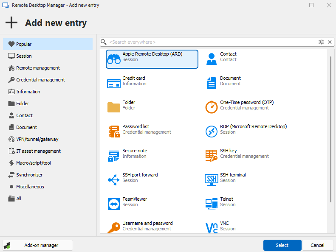Select the Folder category in the sidebar
The image size is (336, 252).
48,104
